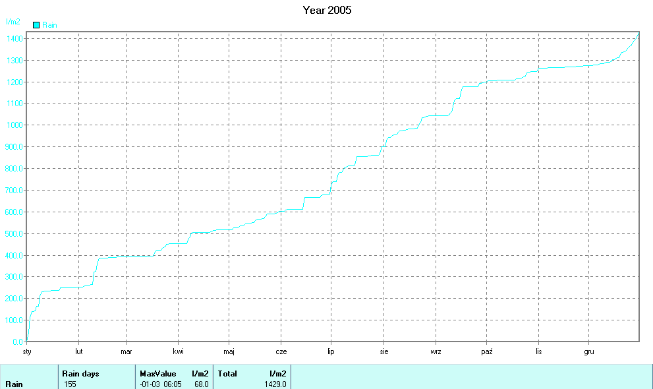This screenshot has width=653, height=389.
Task: Click the maj month label
Action: coord(229,351)
